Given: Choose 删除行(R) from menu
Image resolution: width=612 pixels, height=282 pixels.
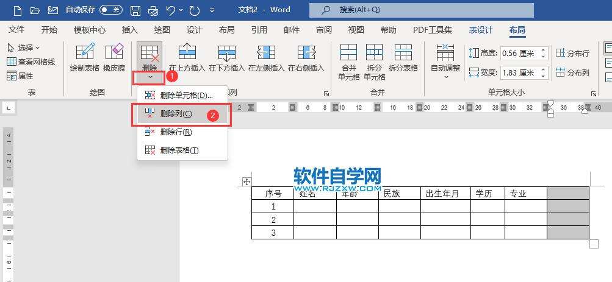Looking at the screenshot, I should (x=182, y=132).
